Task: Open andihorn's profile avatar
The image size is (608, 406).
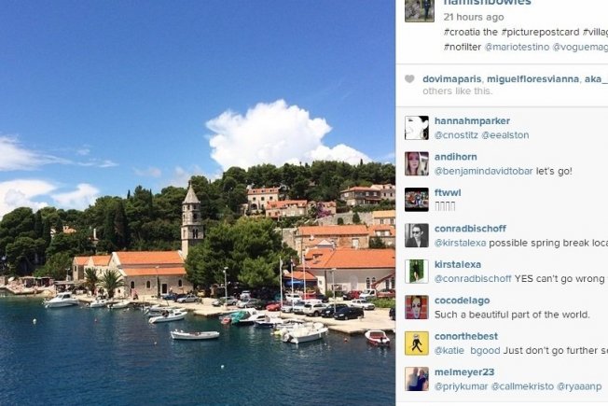Action: click(x=417, y=163)
